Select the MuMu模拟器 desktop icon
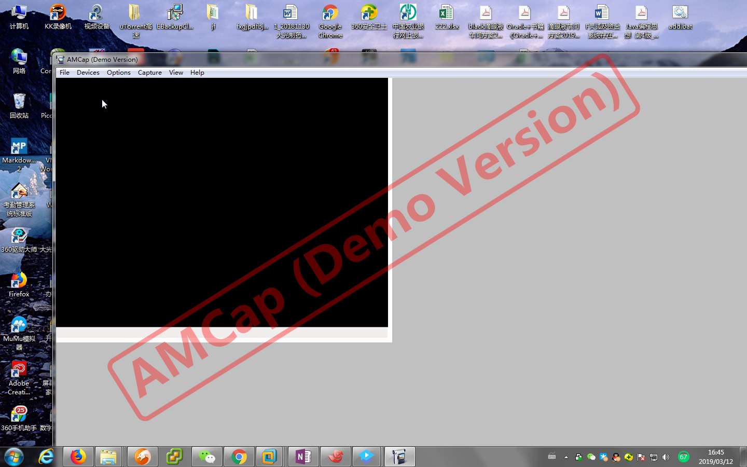747x467 pixels. pos(19,334)
